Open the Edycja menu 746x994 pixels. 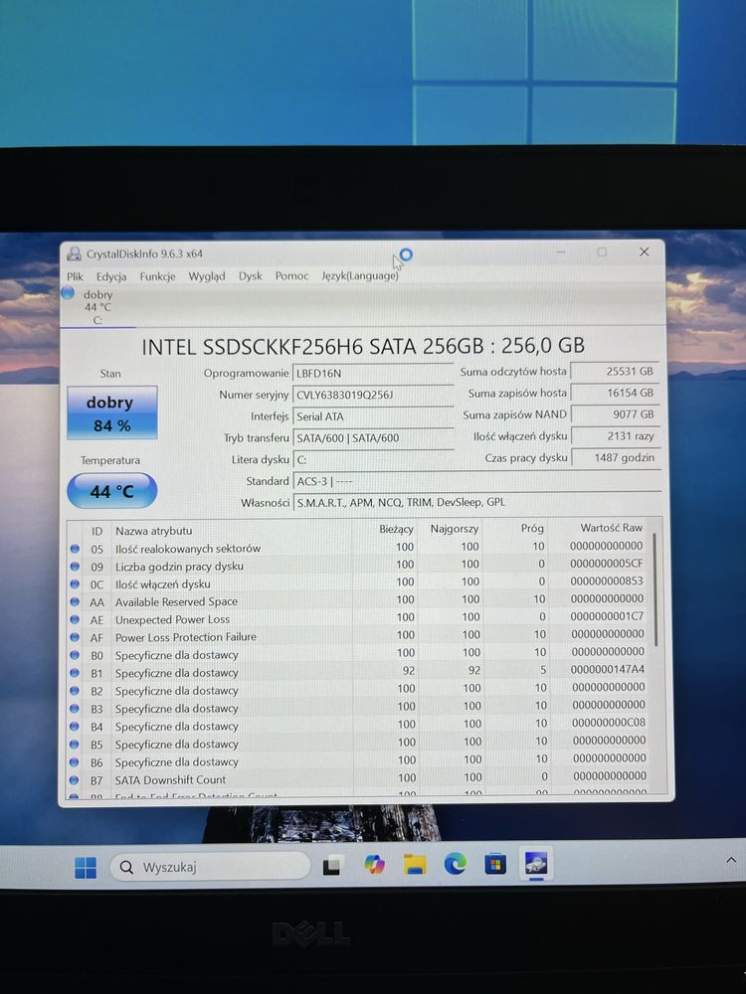111,276
